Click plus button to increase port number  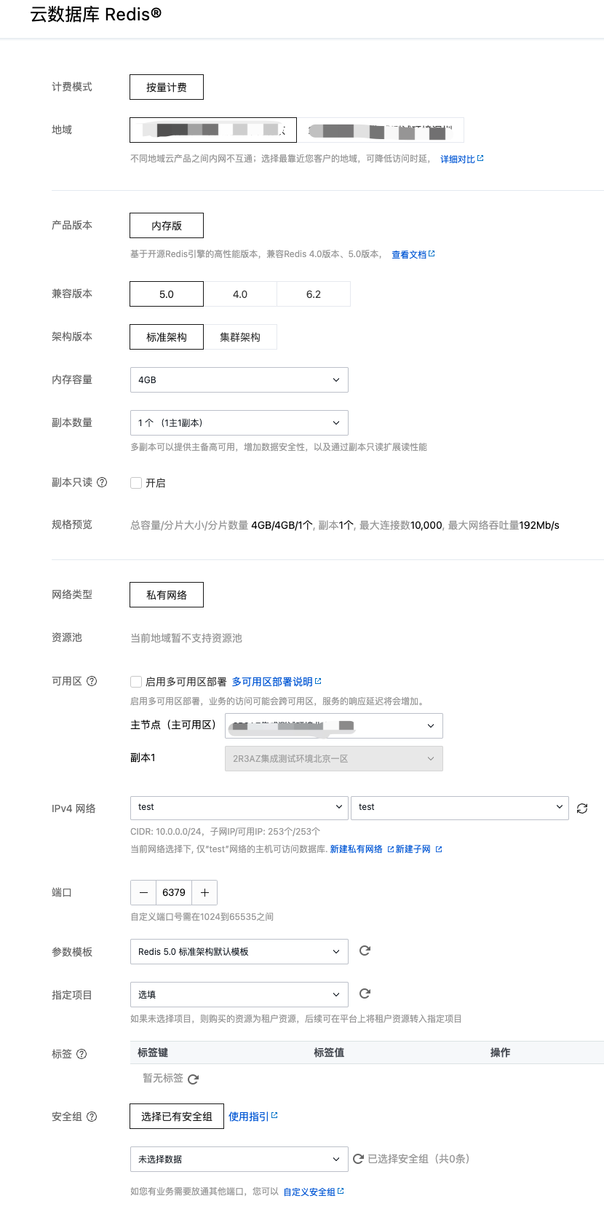coord(204,892)
